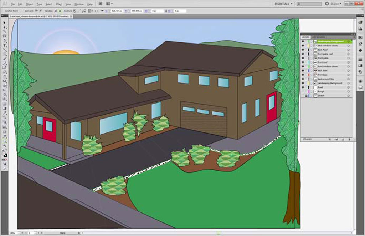Click the Create New Layer icon

pyautogui.click(x=342, y=139)
